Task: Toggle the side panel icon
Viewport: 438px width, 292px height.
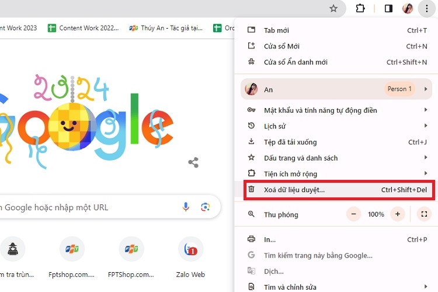Action: click(x=388, y=8)
